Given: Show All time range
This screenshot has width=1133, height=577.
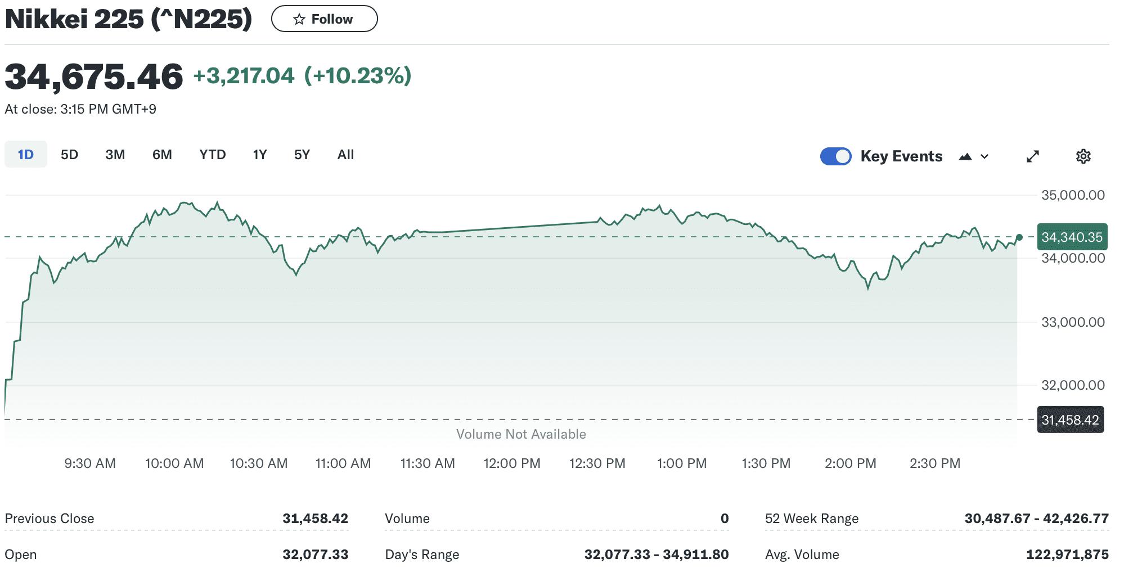Looking at the screenshot, I should [x=345, y=155].
